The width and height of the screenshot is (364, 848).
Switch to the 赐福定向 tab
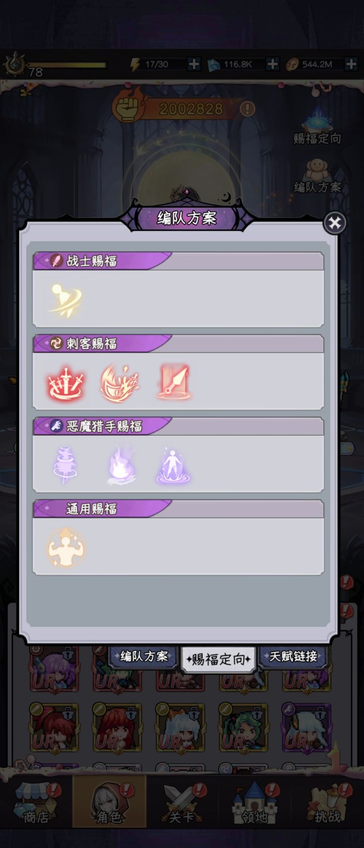coord(219,659)
